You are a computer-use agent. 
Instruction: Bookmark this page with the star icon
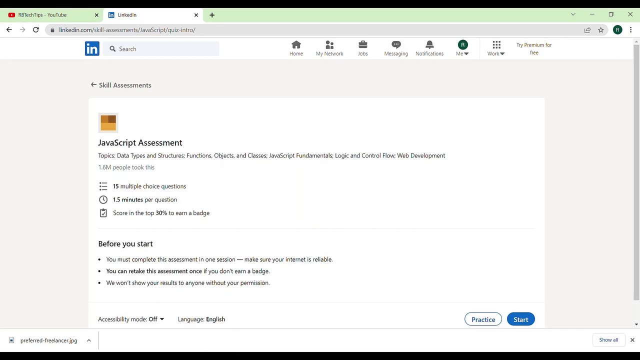pos(601,30)
